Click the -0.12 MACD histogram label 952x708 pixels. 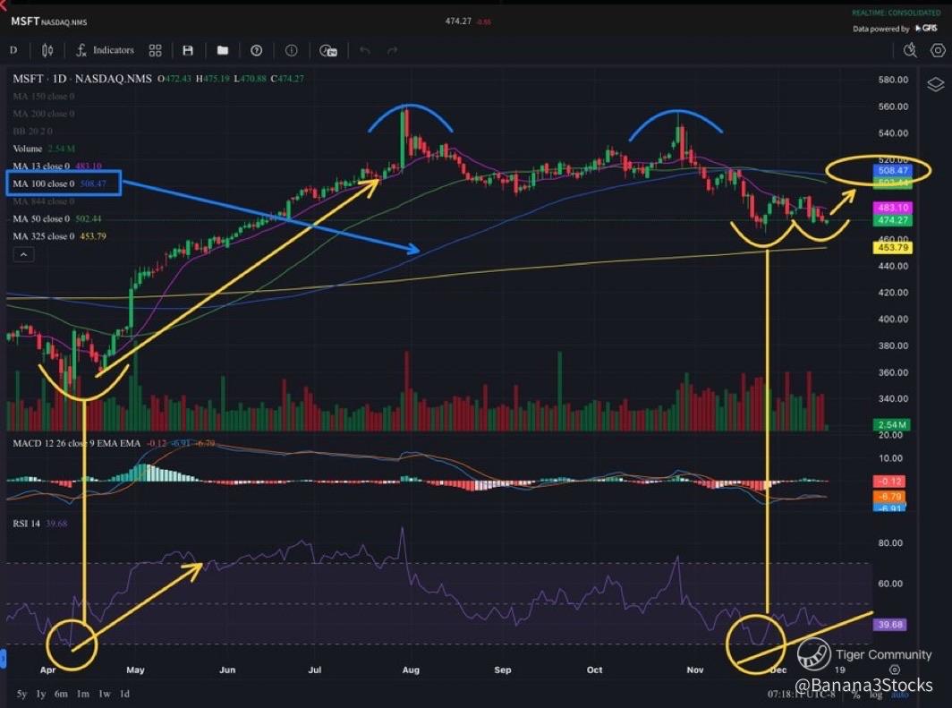pos(889,482)
